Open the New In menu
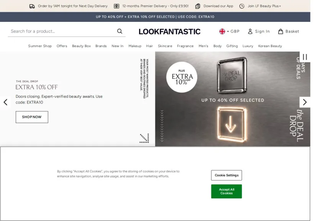This screenshot has height=221, width=314. (x=118, y=46)
